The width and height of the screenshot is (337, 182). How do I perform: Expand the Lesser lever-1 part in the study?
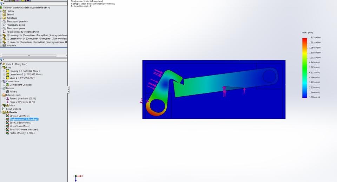click(4, 74)
